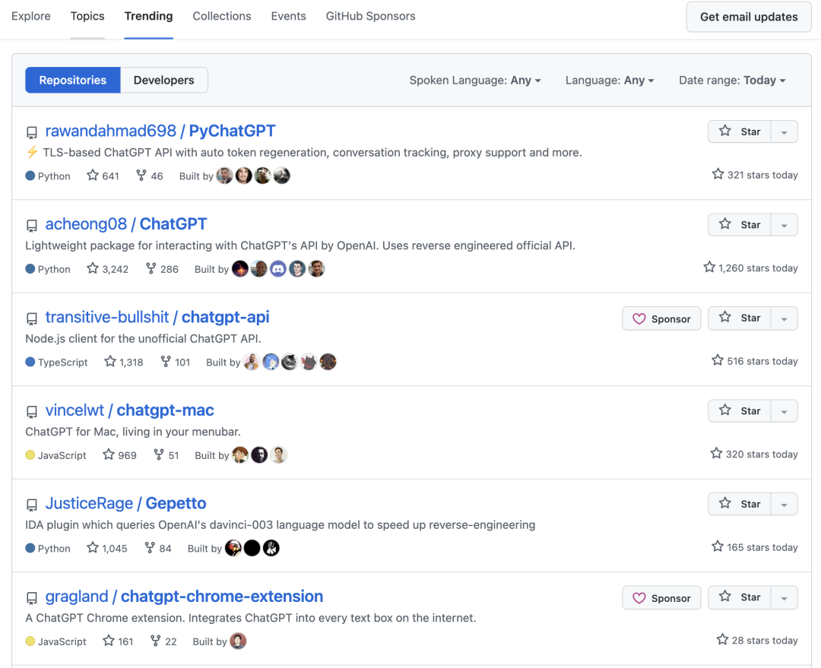The width and height of the screenshot is (821, 668).
Task: Go to the Explore tab
Action: [x=31, y=16]
